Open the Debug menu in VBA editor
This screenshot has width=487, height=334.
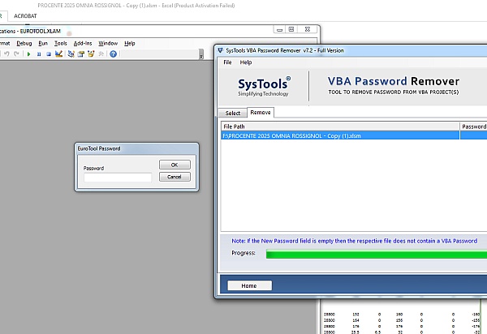pyautogui.click(x=24, y=43)
